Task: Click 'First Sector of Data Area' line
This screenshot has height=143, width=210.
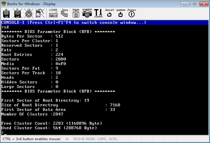Action: [x=58, y=110]
